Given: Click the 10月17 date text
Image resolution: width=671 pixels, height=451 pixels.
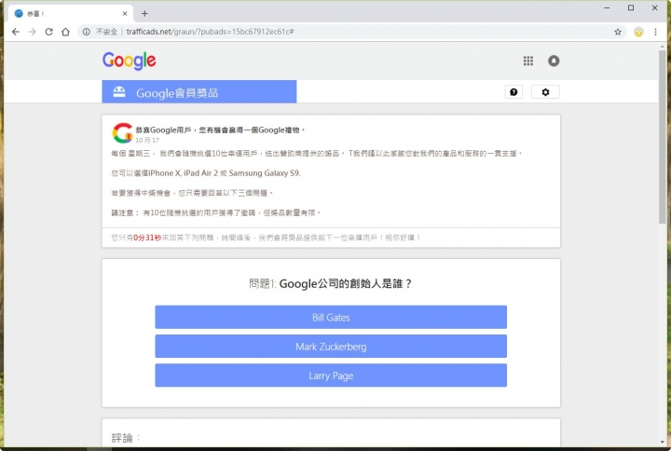Looking at the screenshot, I should coord(147,141).
